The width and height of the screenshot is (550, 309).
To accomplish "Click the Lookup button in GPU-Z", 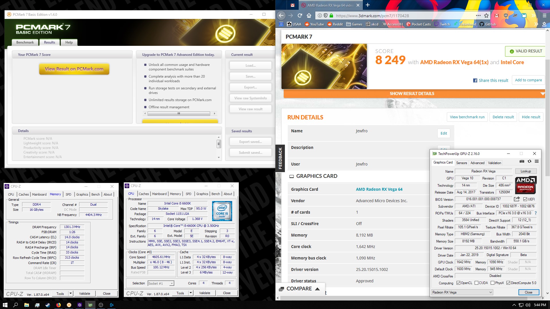I will point(526,171).
